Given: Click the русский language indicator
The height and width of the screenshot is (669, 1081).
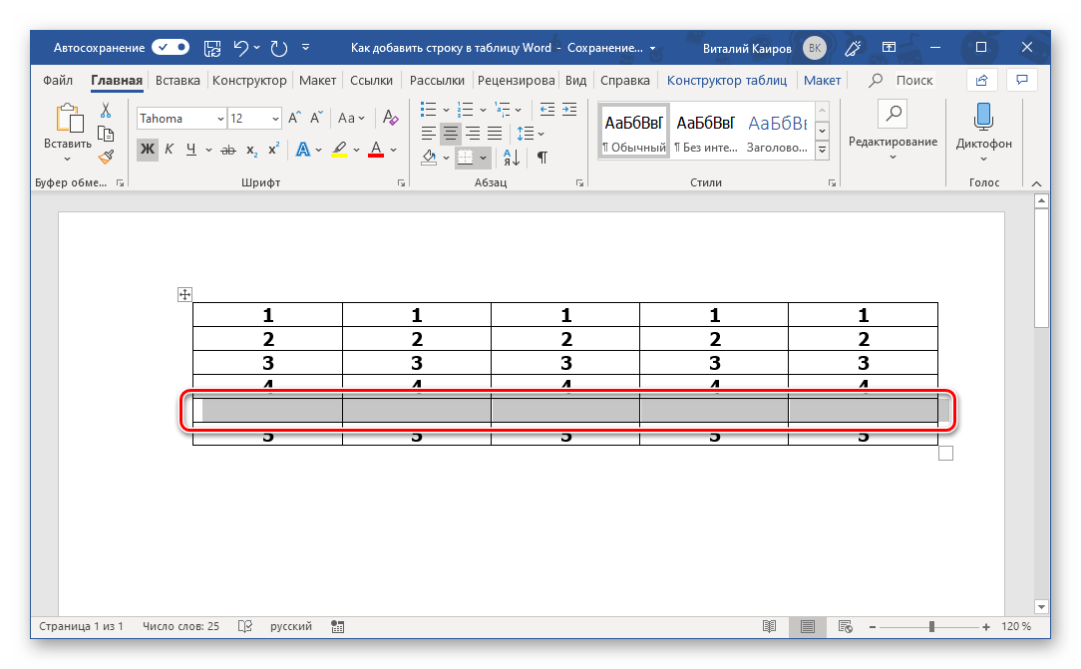Looking at the screenshot, I should [291, 626].
